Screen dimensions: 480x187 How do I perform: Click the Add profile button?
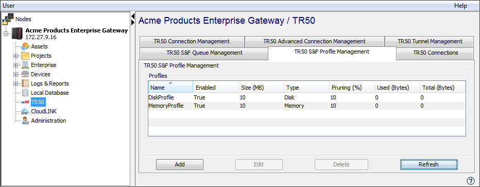180,164
